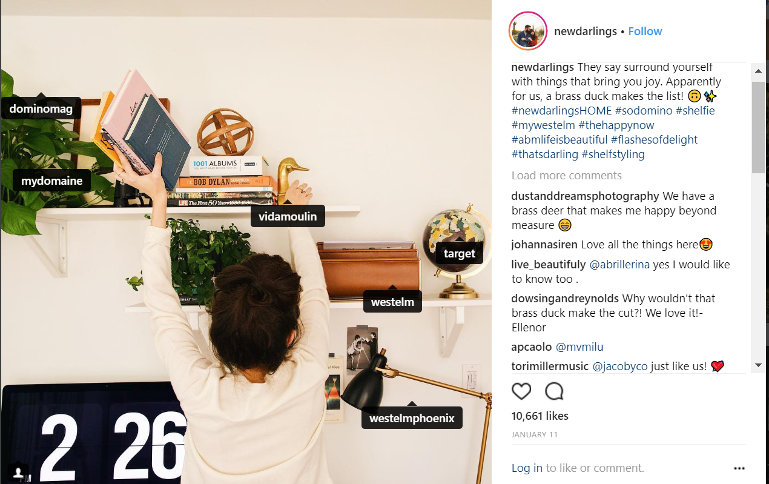Follow the newdarlings account
Image resolution: width=769 pixels, height=484 pixels.
(x=645, y=31)
